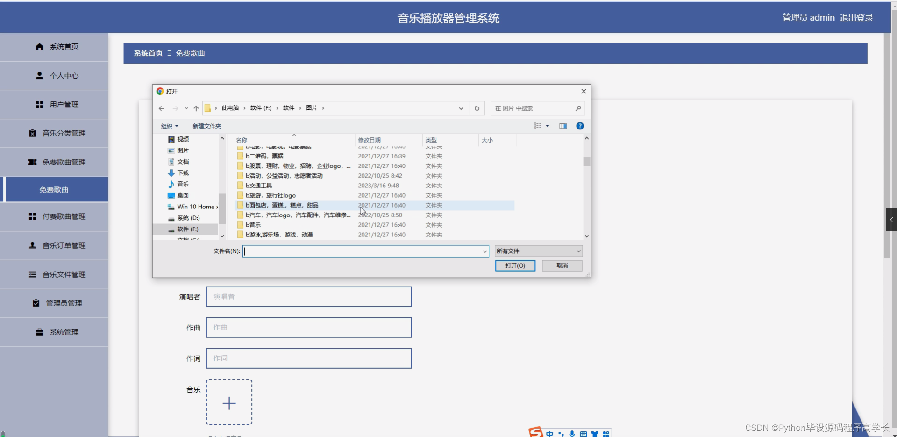Toggle the preview pane in the dialog
Viewport: 897px width, 437px height.
click(563, 126)
